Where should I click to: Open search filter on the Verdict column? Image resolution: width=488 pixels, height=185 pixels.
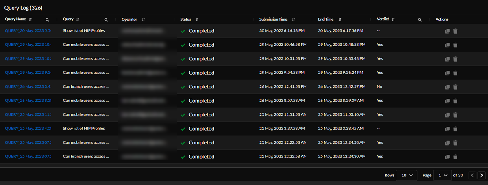(x=420, y=19)
